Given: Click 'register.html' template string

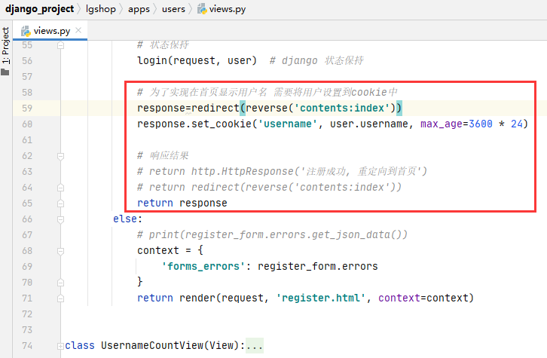Looking at the screenshot, I should (x=321, y=298).
